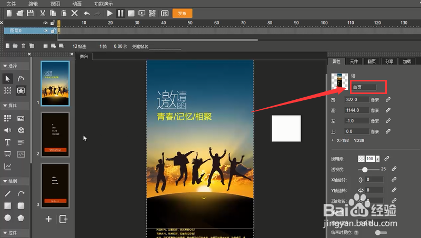Insert embedded code with the code icon
This screenshot has width=421, height=238.
(x=21, y=154)
